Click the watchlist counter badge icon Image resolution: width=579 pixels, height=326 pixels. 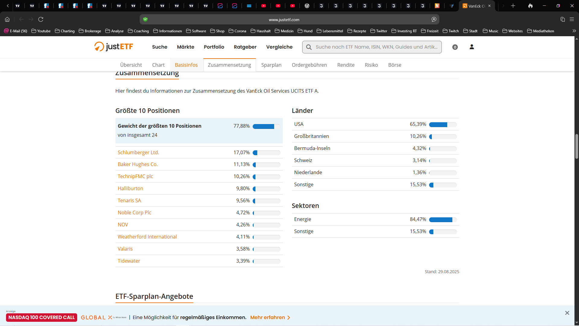[455, 47]
